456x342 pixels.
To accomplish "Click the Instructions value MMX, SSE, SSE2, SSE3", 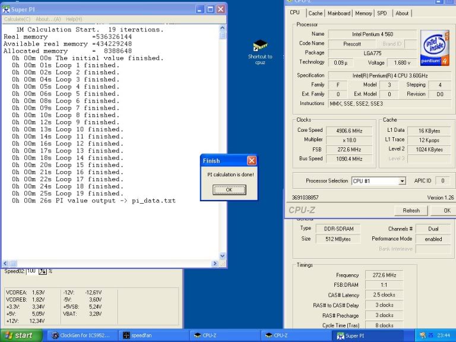I will tap(389, 103).
